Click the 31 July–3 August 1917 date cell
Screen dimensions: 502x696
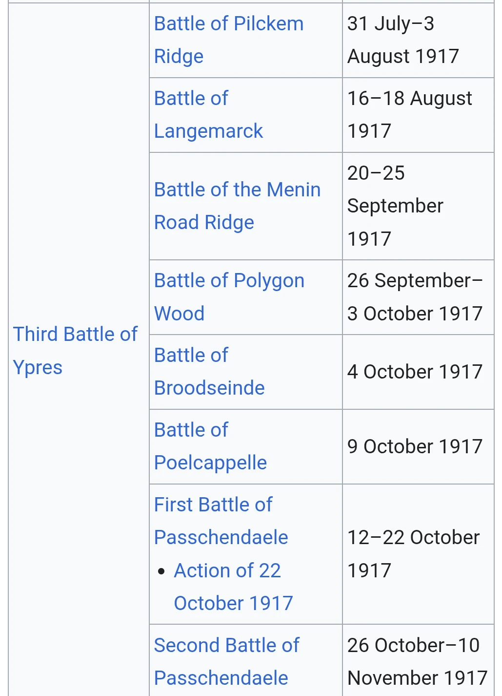(418, 41)
